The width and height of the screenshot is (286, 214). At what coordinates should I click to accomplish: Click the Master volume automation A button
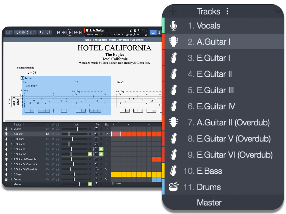click(90, 184)
